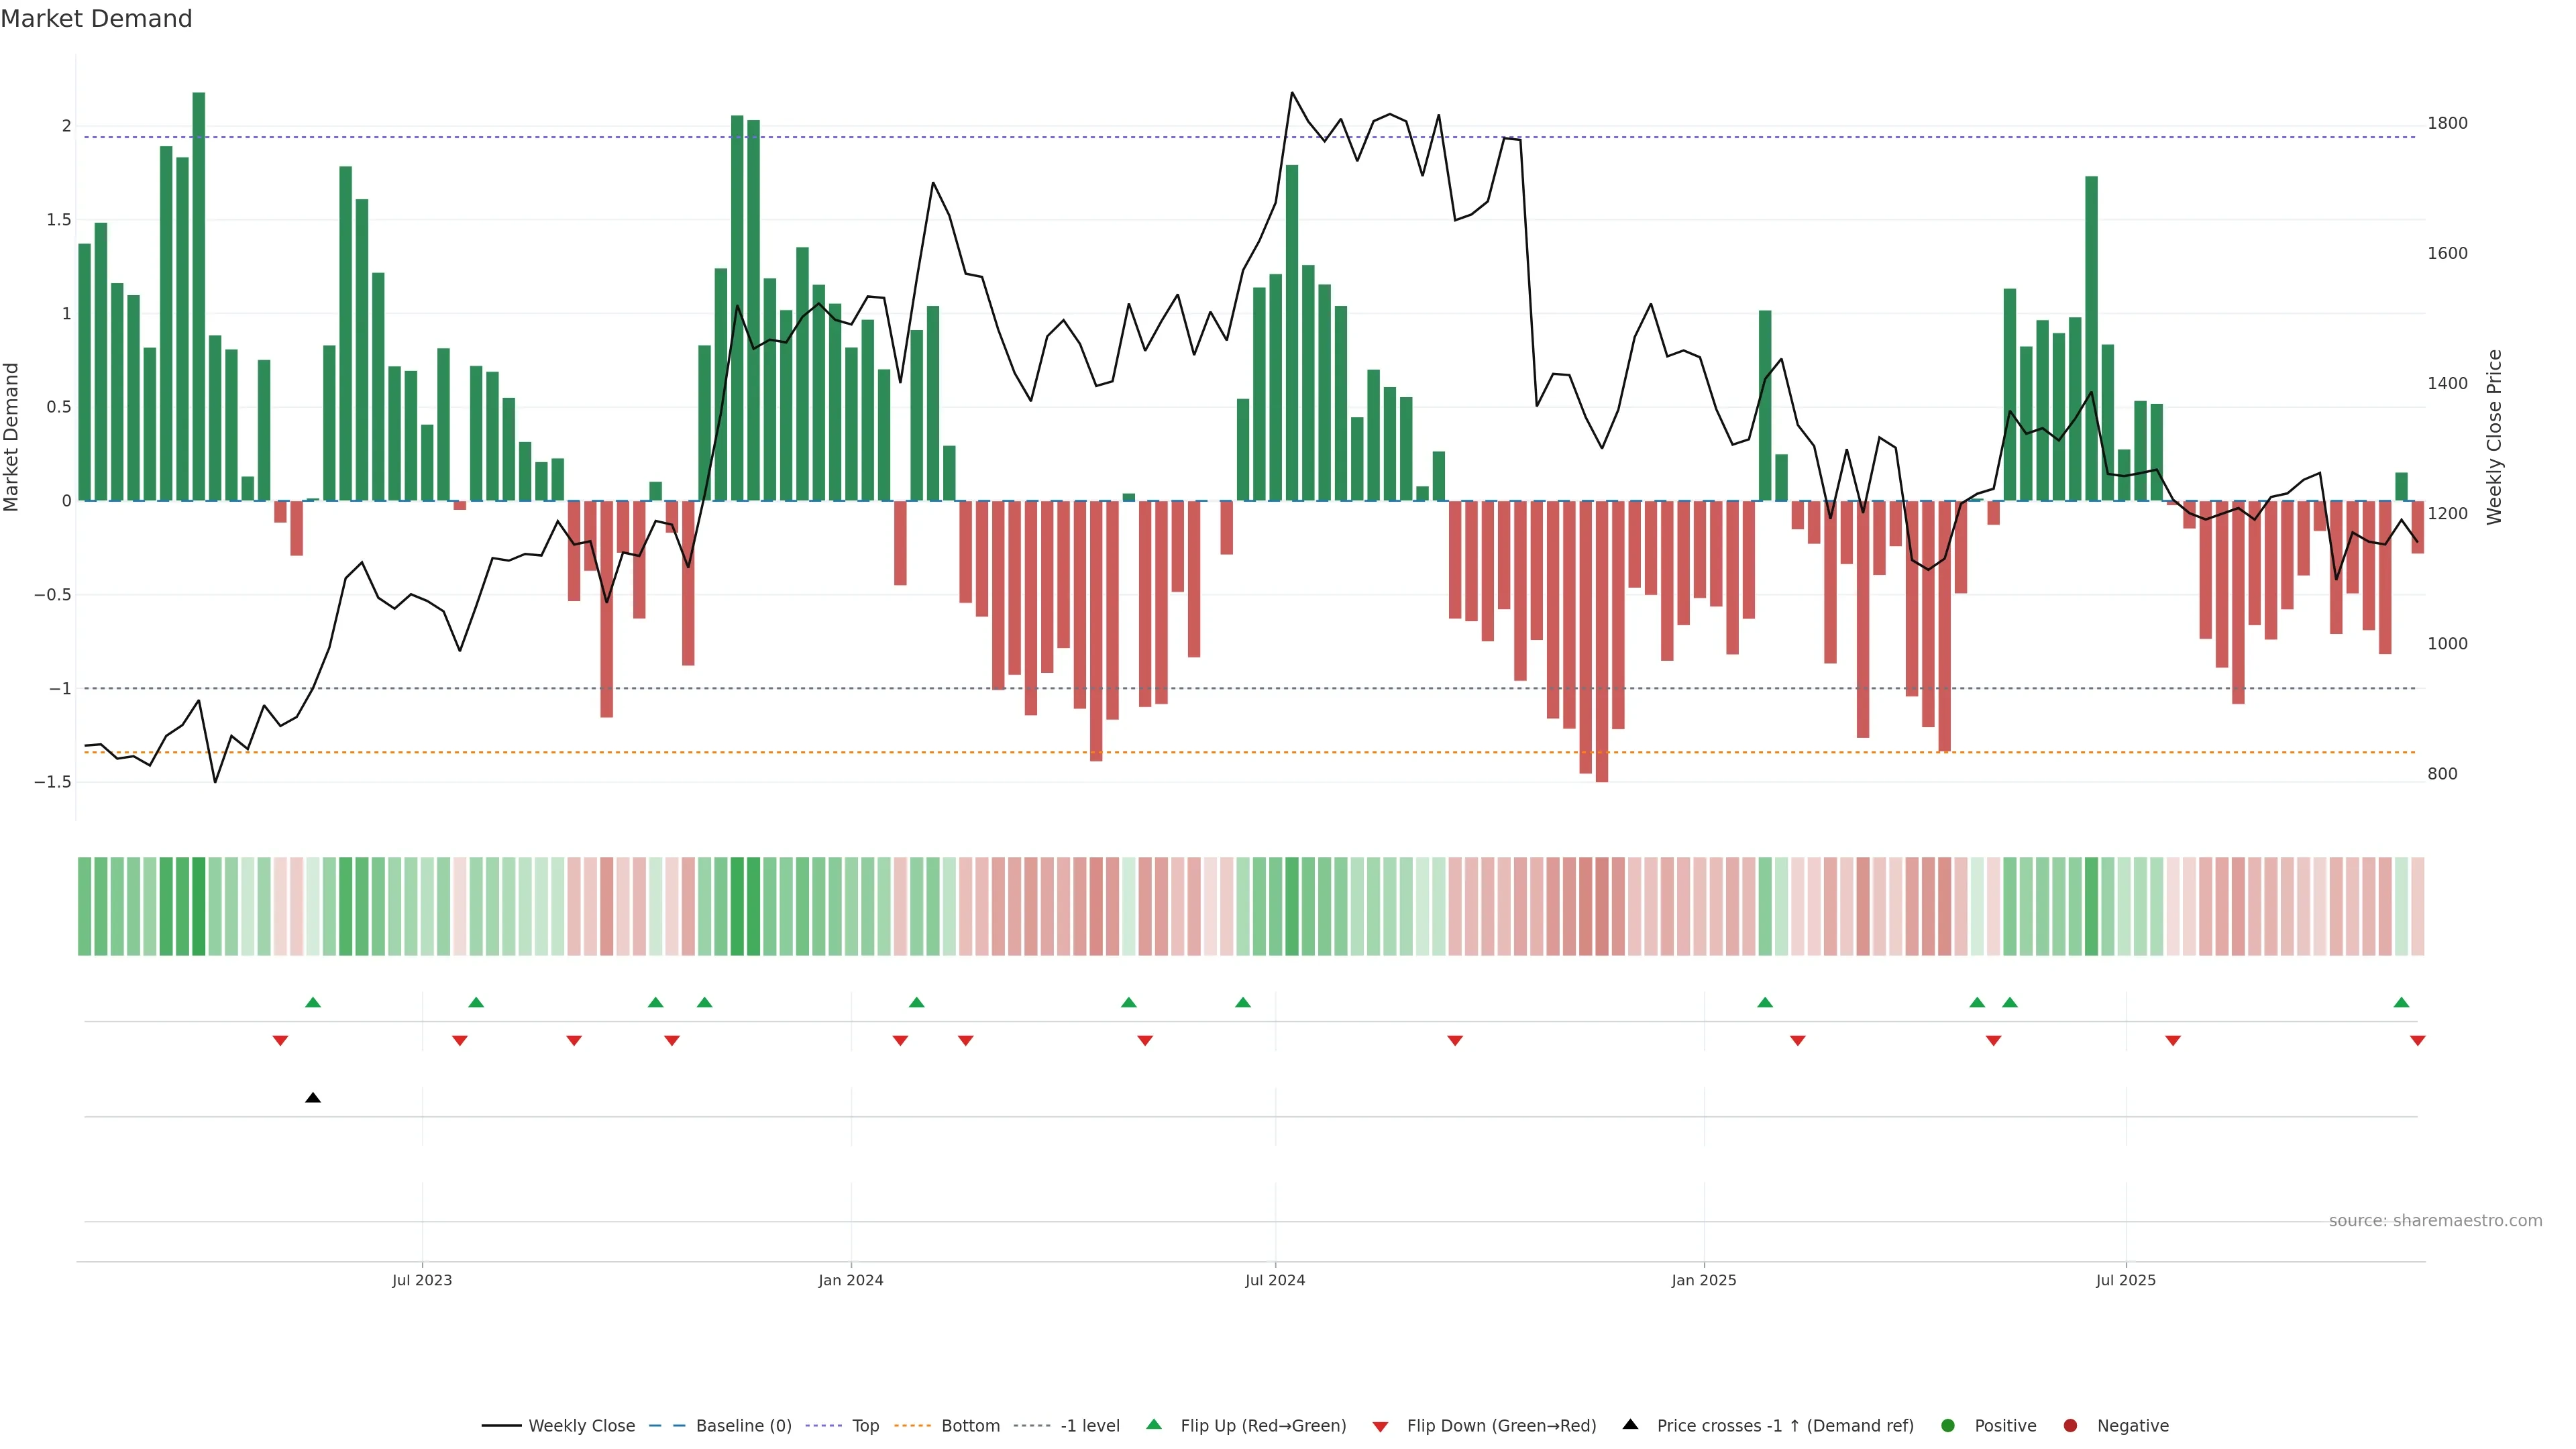Viewport: 2576px width, 1449px height.
Task: Click the Negative red circle legend icon
Action: (2070, 1426)
